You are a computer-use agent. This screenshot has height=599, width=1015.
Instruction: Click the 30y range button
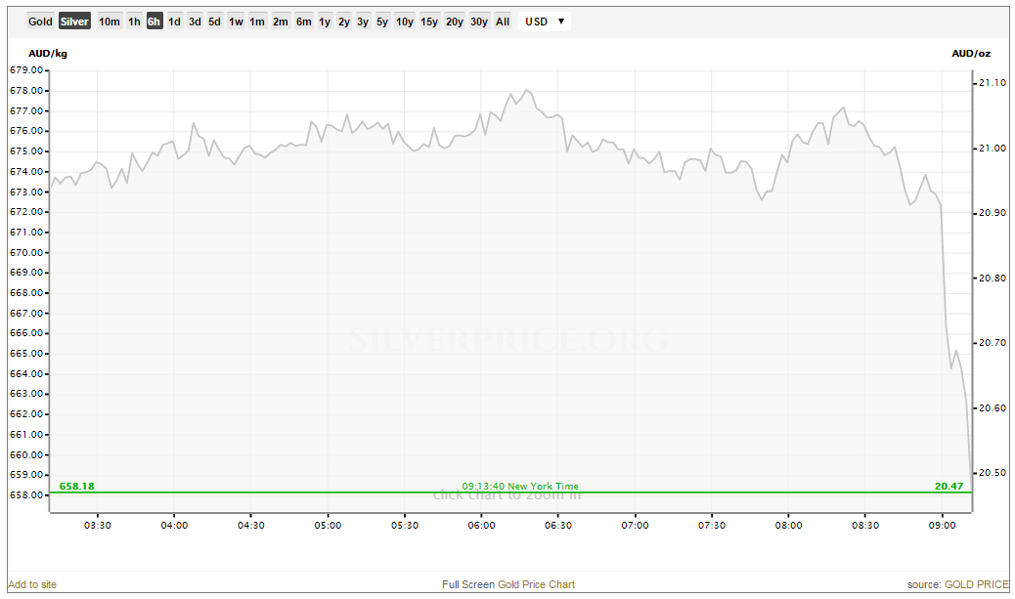(x=479, y=21)
